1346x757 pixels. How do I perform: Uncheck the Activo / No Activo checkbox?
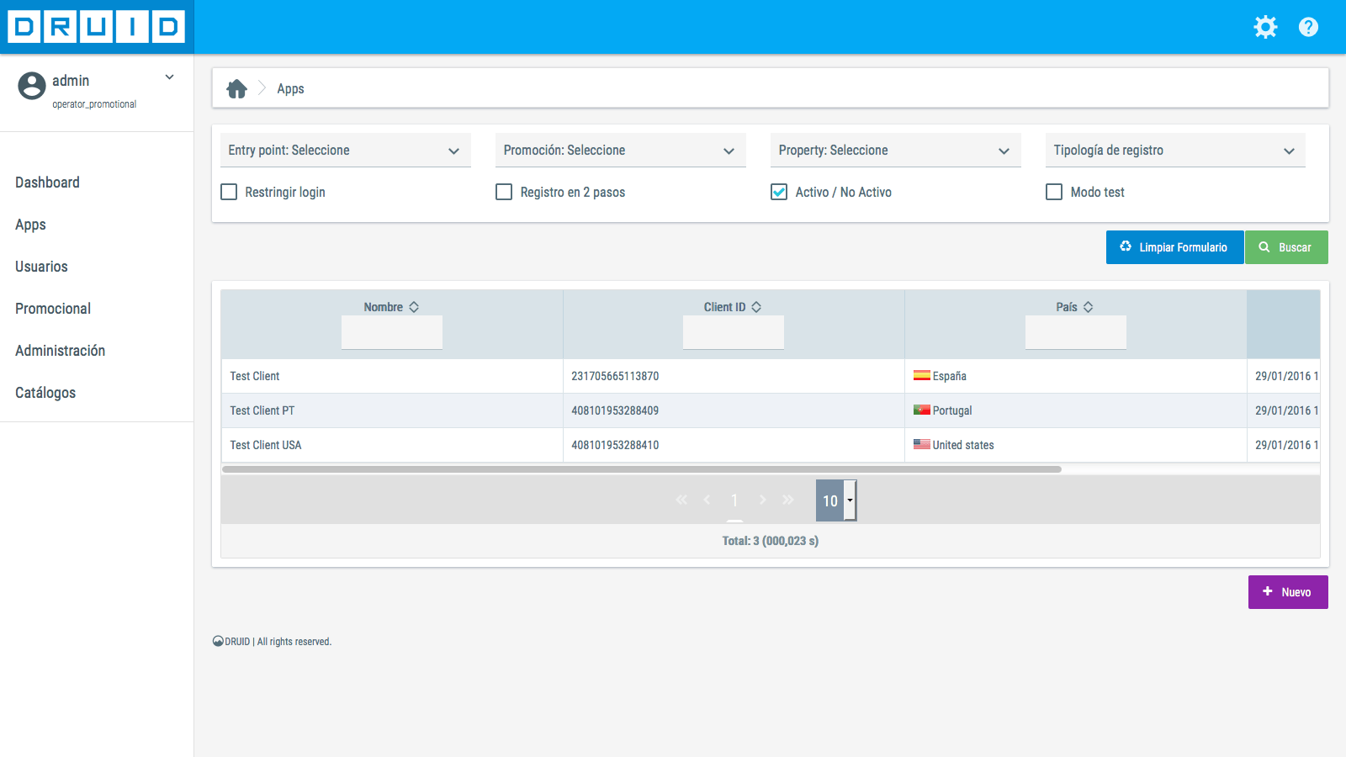779,192
